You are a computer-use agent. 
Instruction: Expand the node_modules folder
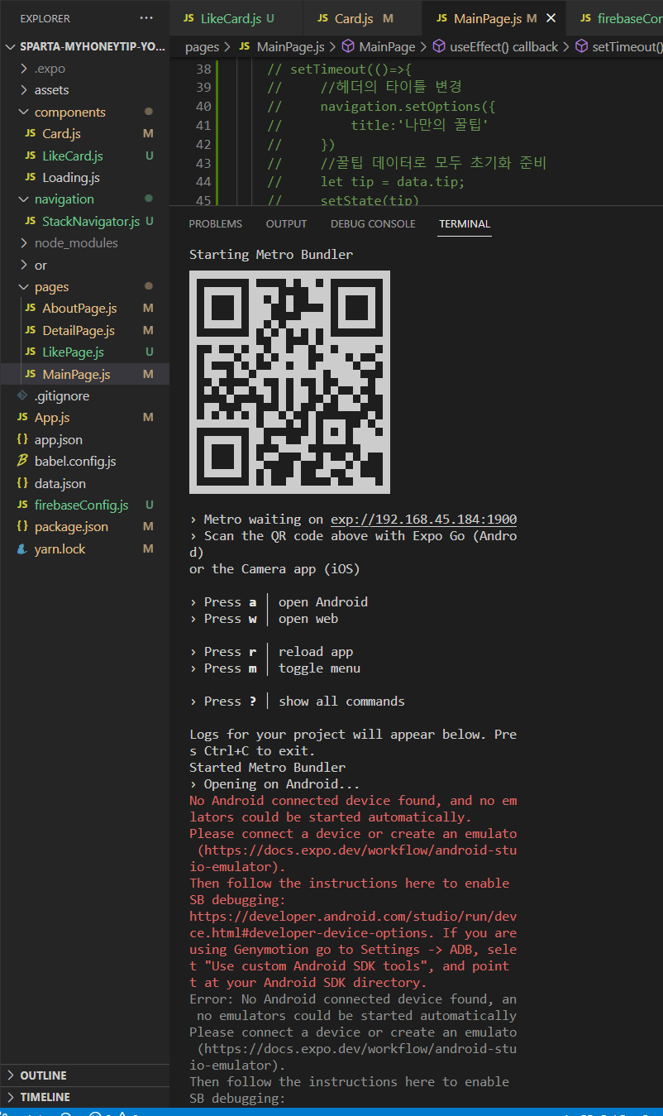coord(84,243)
